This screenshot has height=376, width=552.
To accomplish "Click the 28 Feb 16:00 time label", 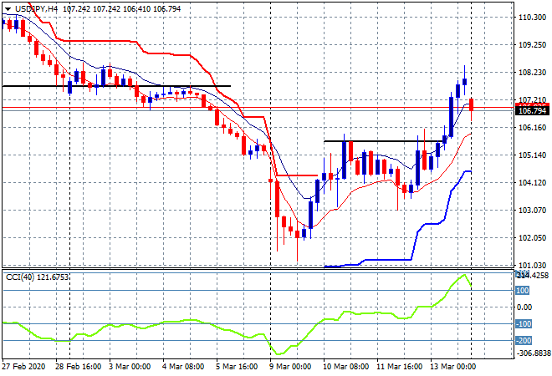I will 78,367.
